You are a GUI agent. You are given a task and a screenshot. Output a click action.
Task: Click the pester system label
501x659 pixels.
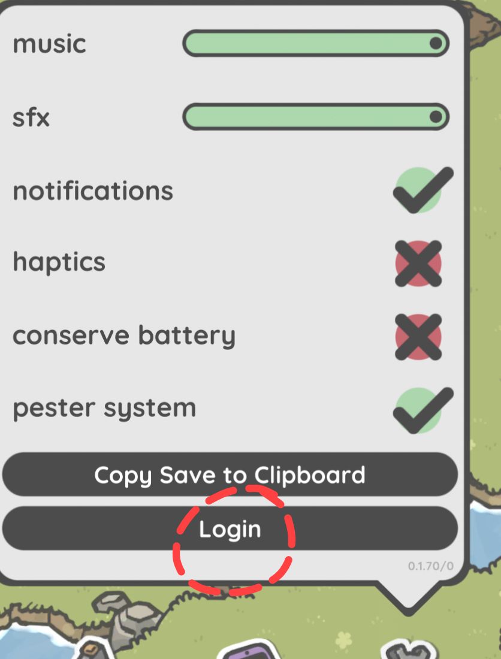[104, 409]
